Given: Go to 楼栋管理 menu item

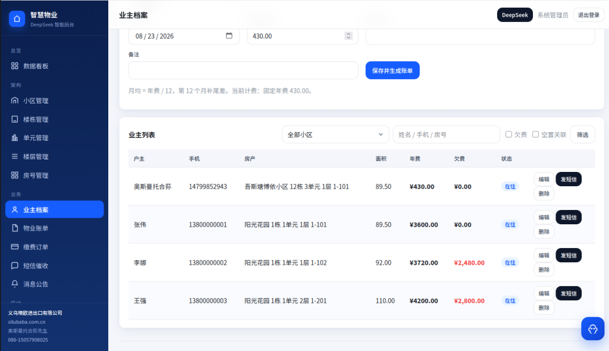Looking at the screenshot, I should click(x=54, y=119).
